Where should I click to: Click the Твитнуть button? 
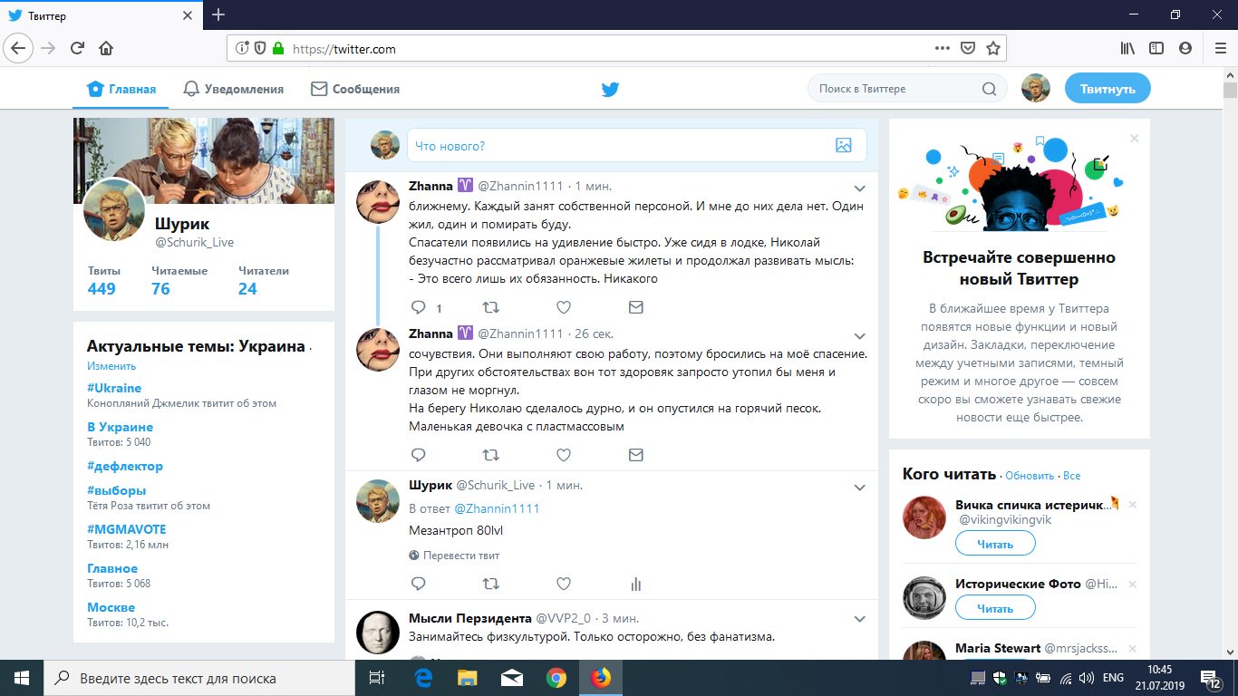click(x=1107, y=89)
